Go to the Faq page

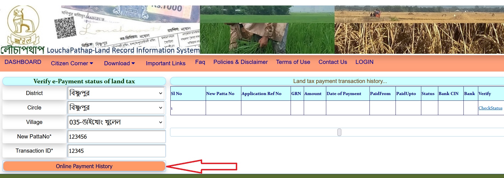(200, 62)
